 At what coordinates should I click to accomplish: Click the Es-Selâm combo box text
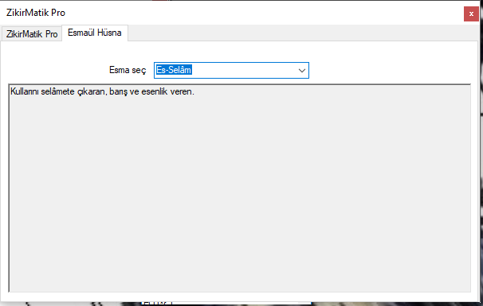(174, 70)
